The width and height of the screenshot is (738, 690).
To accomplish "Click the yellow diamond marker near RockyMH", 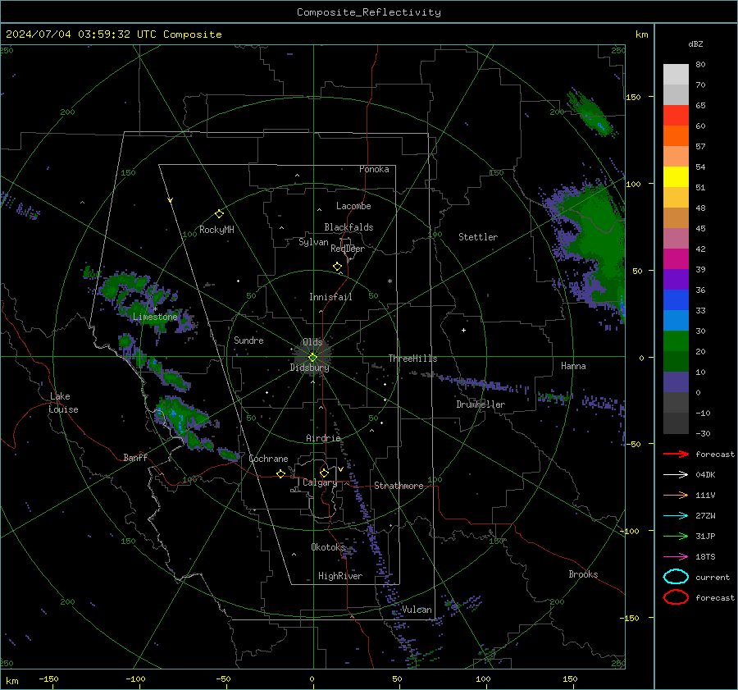I will pyautogui.click(x=219, y=214).
